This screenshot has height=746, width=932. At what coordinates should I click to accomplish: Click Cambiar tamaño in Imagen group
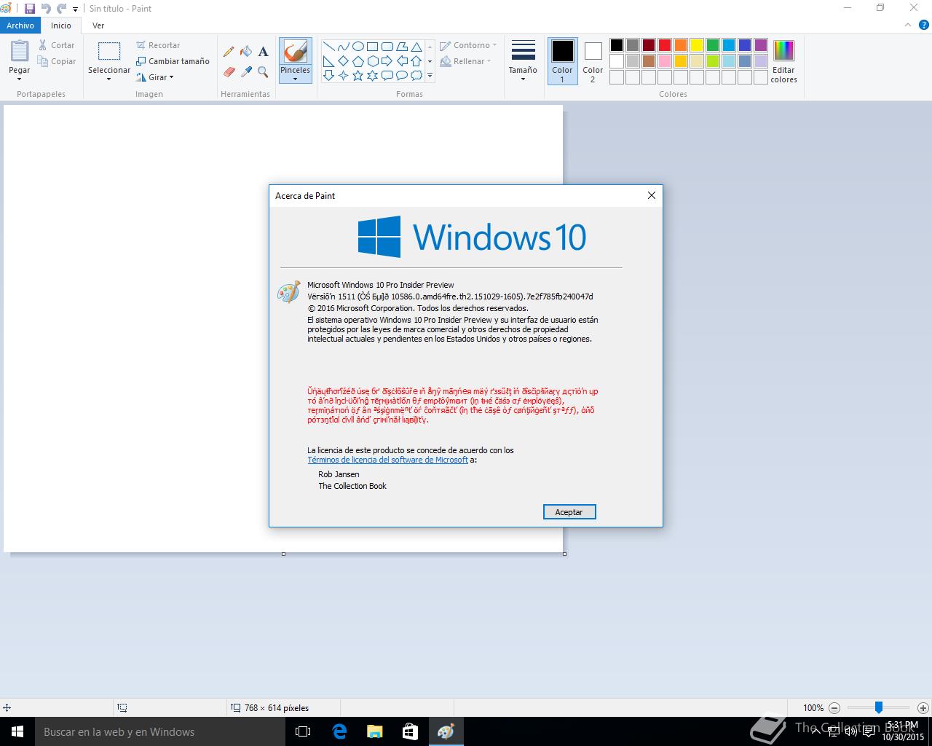[x=173, y=61]
